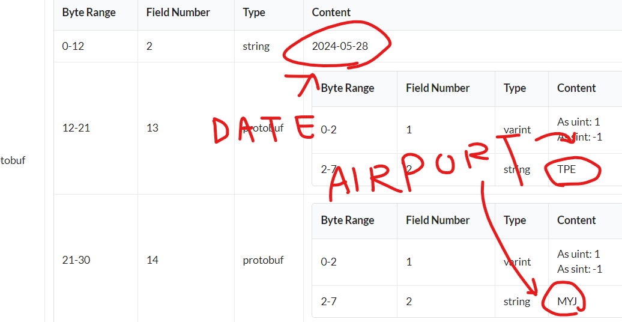
Task: Select the 0-12 byte range cell
Action: pos(73,46)
